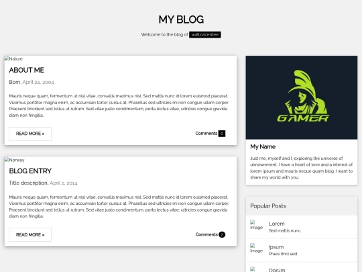Select the Lorem popular post
The height and width of the screenshot is (272, 362).
[x=302, y=227]
